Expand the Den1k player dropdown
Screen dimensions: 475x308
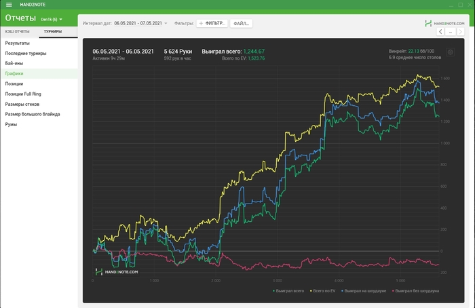coord(52,20)
